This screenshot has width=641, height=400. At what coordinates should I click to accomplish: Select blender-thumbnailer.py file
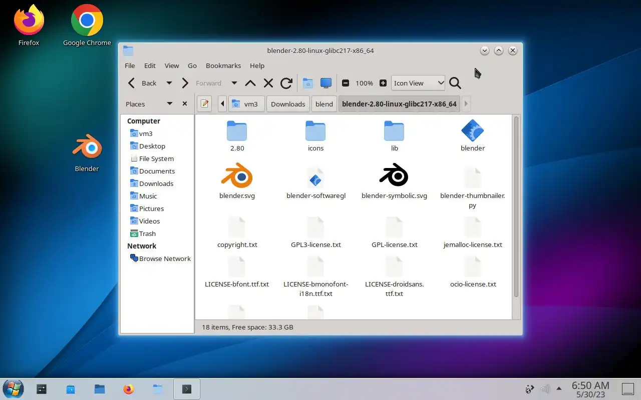[x=473, y=178]
